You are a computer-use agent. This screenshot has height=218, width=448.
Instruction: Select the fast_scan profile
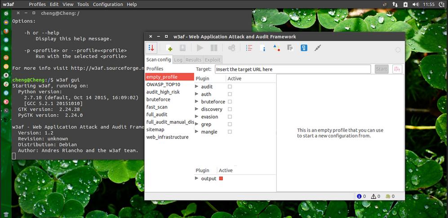169,107
